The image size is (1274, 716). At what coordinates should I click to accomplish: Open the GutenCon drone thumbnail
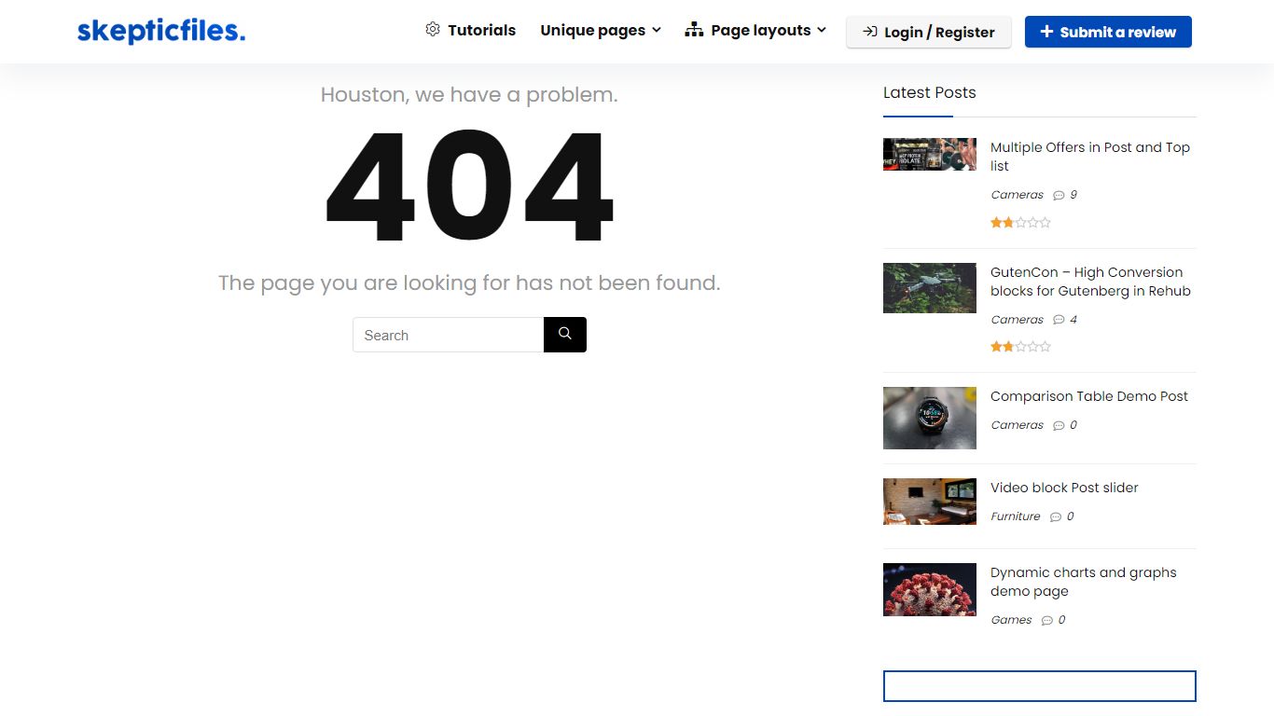click(930, 288)
